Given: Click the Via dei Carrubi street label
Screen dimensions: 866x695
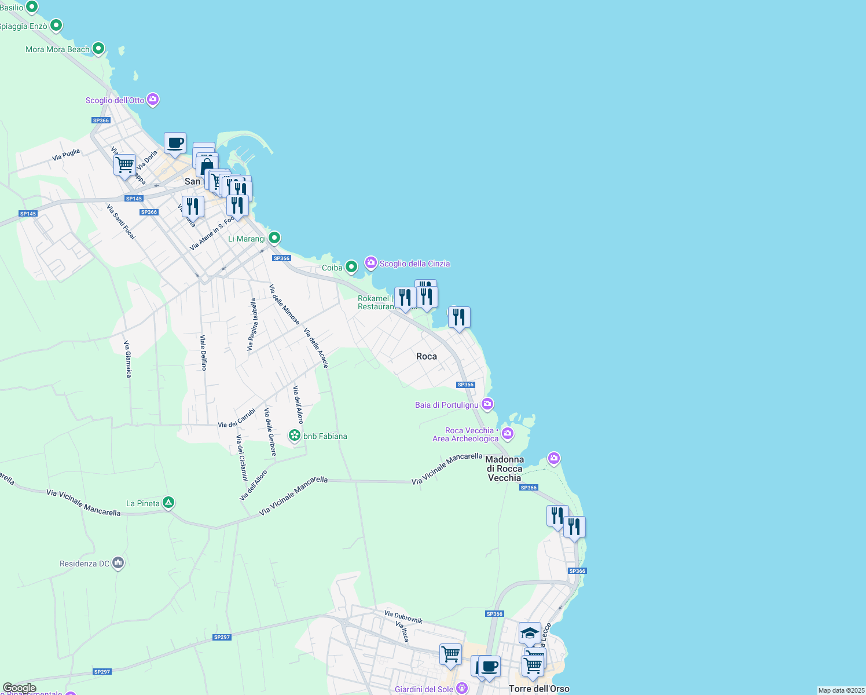Looking at the screenshot, I should click(x=237, y=418).
